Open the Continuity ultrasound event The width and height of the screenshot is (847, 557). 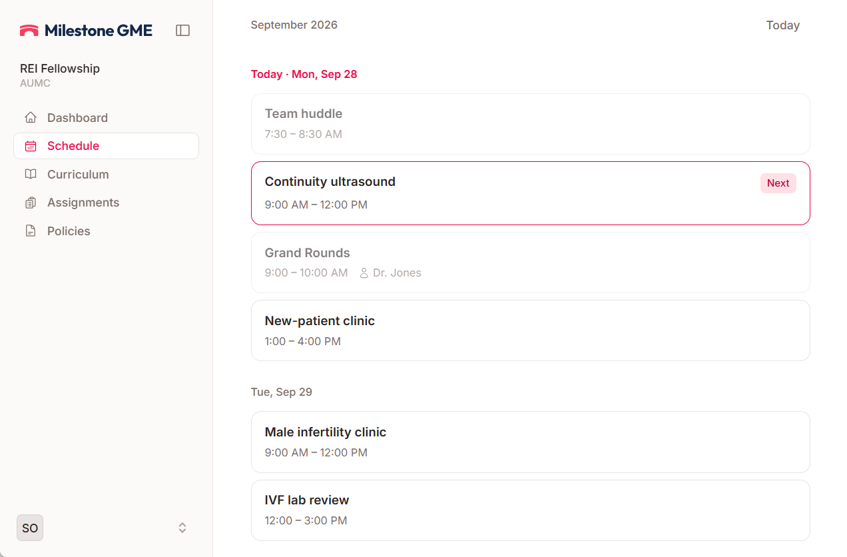[x=530, y=193]
